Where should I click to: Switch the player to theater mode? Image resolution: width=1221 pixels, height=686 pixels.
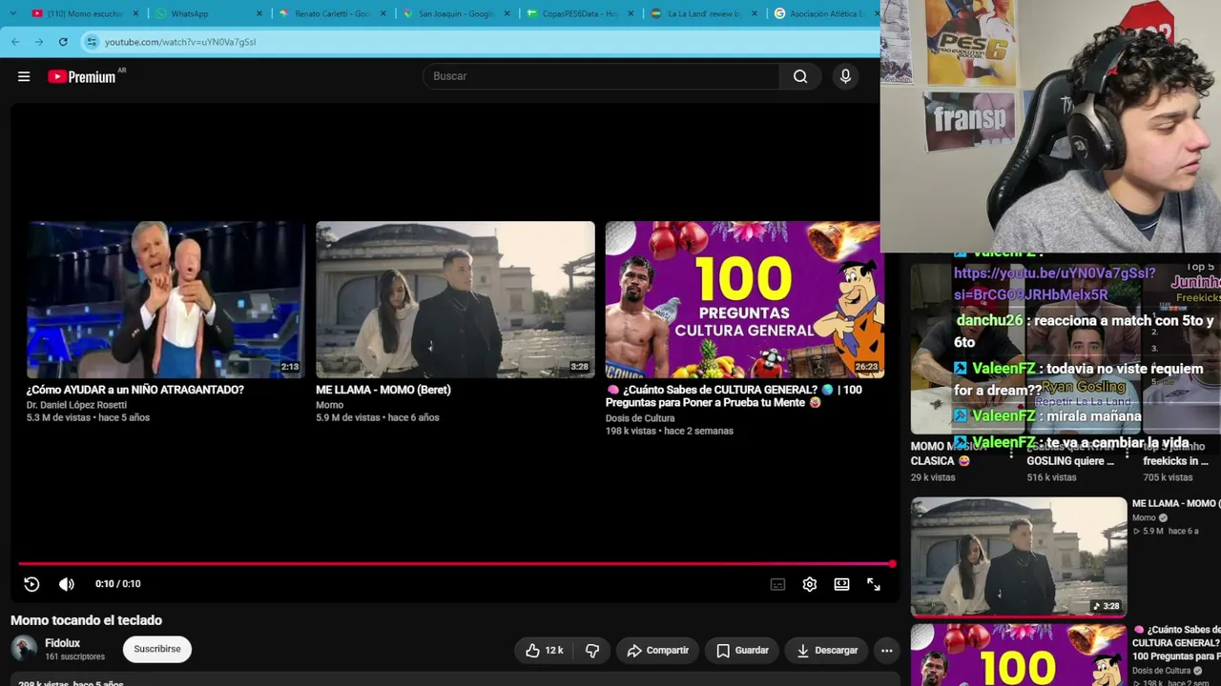pyautogui.click(x=841, y=584)
